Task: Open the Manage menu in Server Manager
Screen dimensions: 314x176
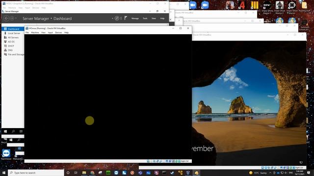Action: pos(135,19)
